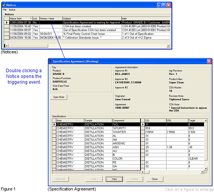Click row selector arrow beside %CL row
The height and width of the screenshot is (192, 214).
54,124
